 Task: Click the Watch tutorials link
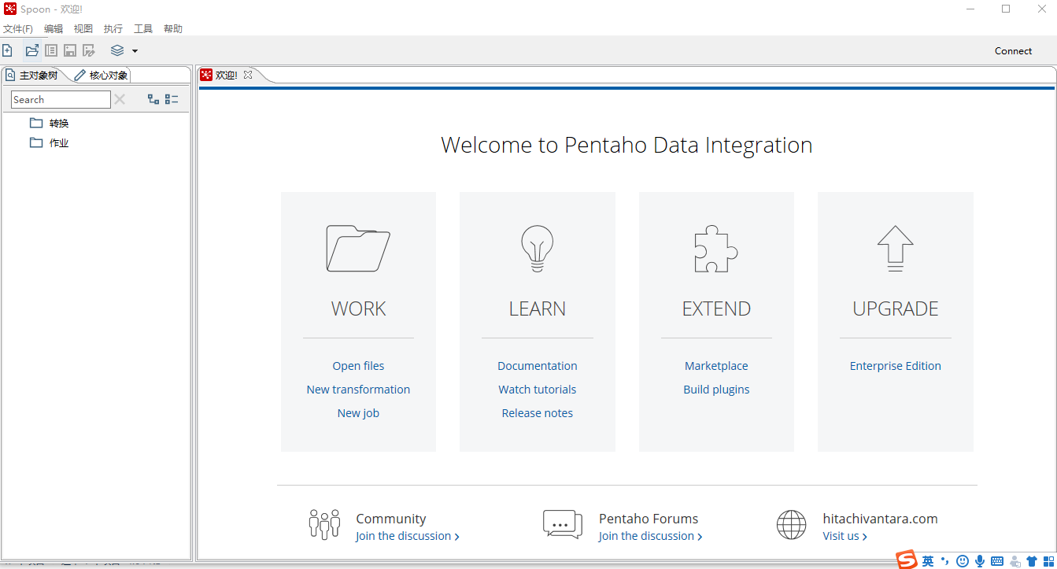pos(538,390)
